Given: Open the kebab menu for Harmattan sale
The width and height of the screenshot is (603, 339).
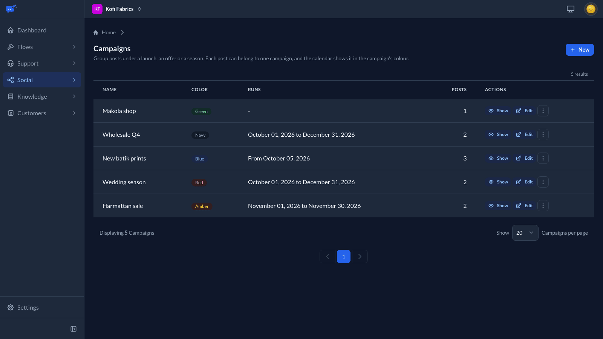Looking at the screenshot, I should click(x=543, y=206).
